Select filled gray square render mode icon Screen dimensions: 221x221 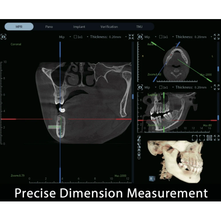pyautogui.click(x=209, y=138)
